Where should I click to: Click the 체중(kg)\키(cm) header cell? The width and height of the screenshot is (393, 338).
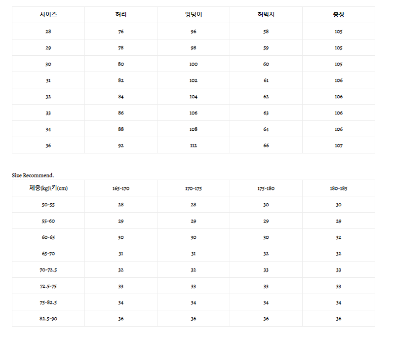(48, 188)
